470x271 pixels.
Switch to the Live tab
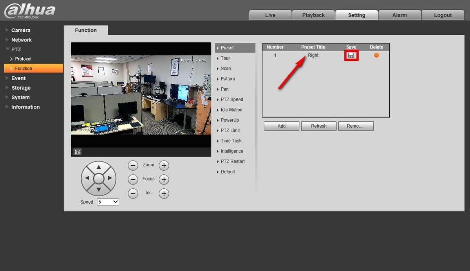pos(270,15)
